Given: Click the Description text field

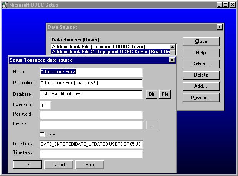Looking at the screenshot, I should pyautogui.click(x=91, y=83).
